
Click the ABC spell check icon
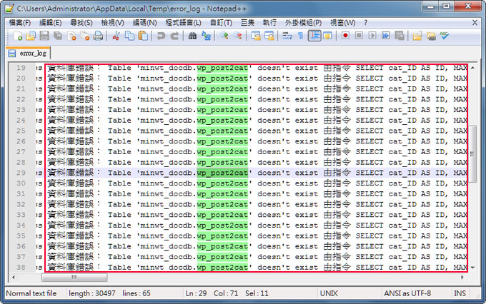pyautogui.click(x=444, y=36)
